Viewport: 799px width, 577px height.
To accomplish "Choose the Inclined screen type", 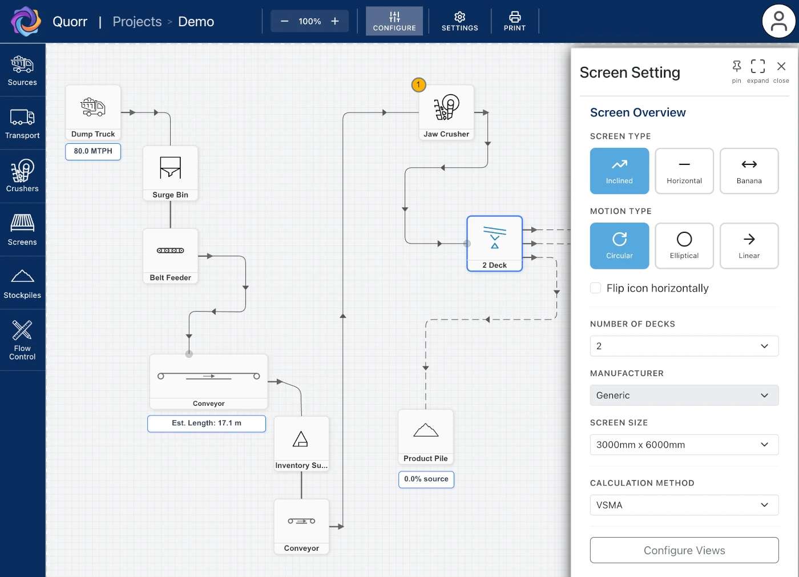I will click(x=619, y=171).
